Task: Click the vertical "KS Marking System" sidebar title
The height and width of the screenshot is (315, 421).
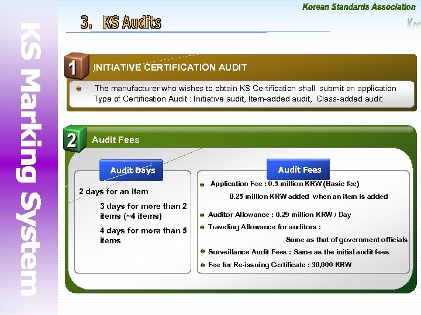Action: (x=29, y=159)
